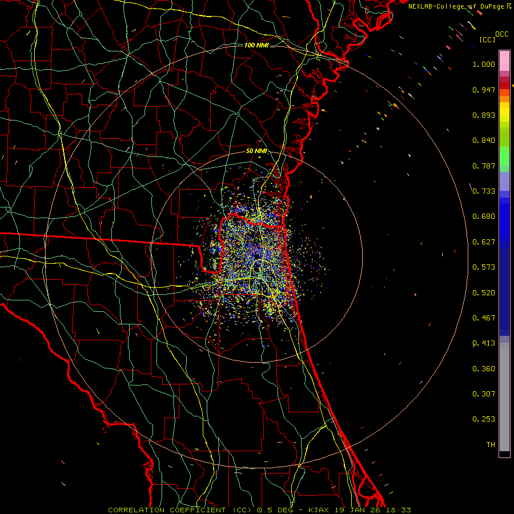
Task: Select the 0.253 legend value
Action: (484, 419)
